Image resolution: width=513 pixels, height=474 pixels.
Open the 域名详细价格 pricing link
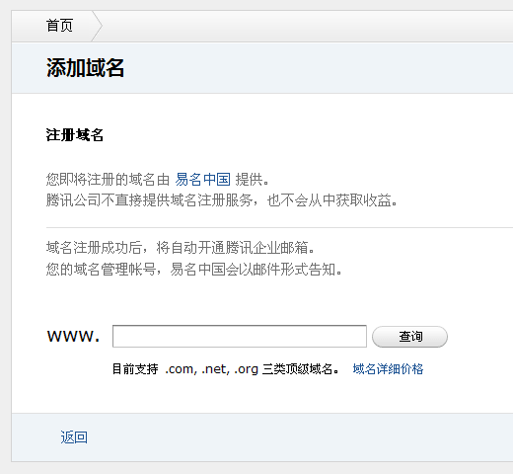[x=388, y=369]
